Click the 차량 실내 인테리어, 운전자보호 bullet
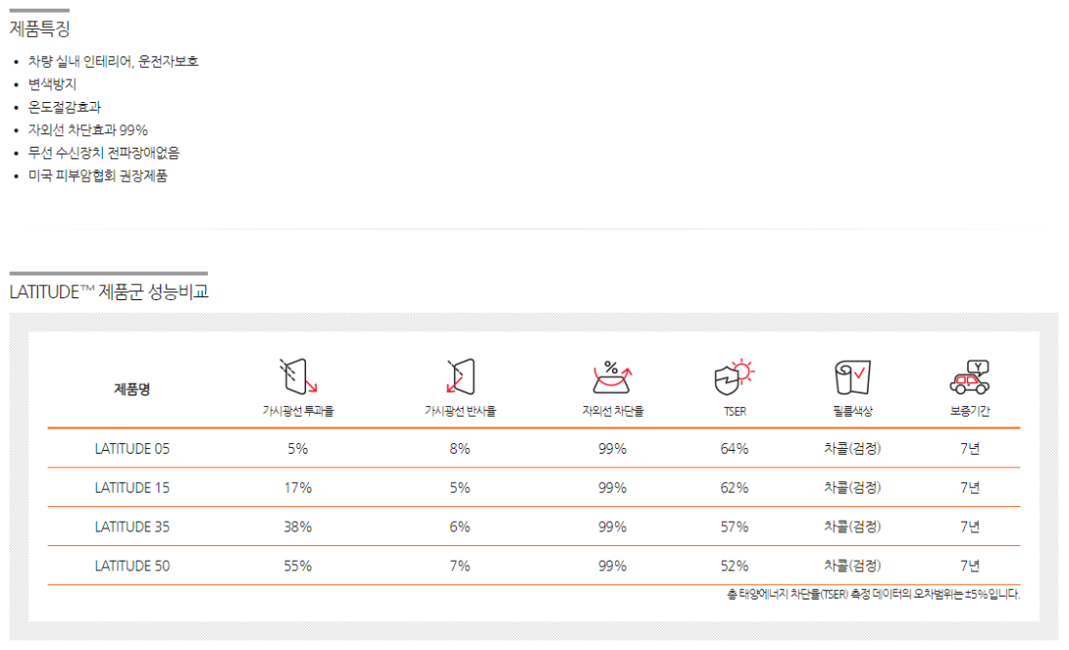 (113, 61)
